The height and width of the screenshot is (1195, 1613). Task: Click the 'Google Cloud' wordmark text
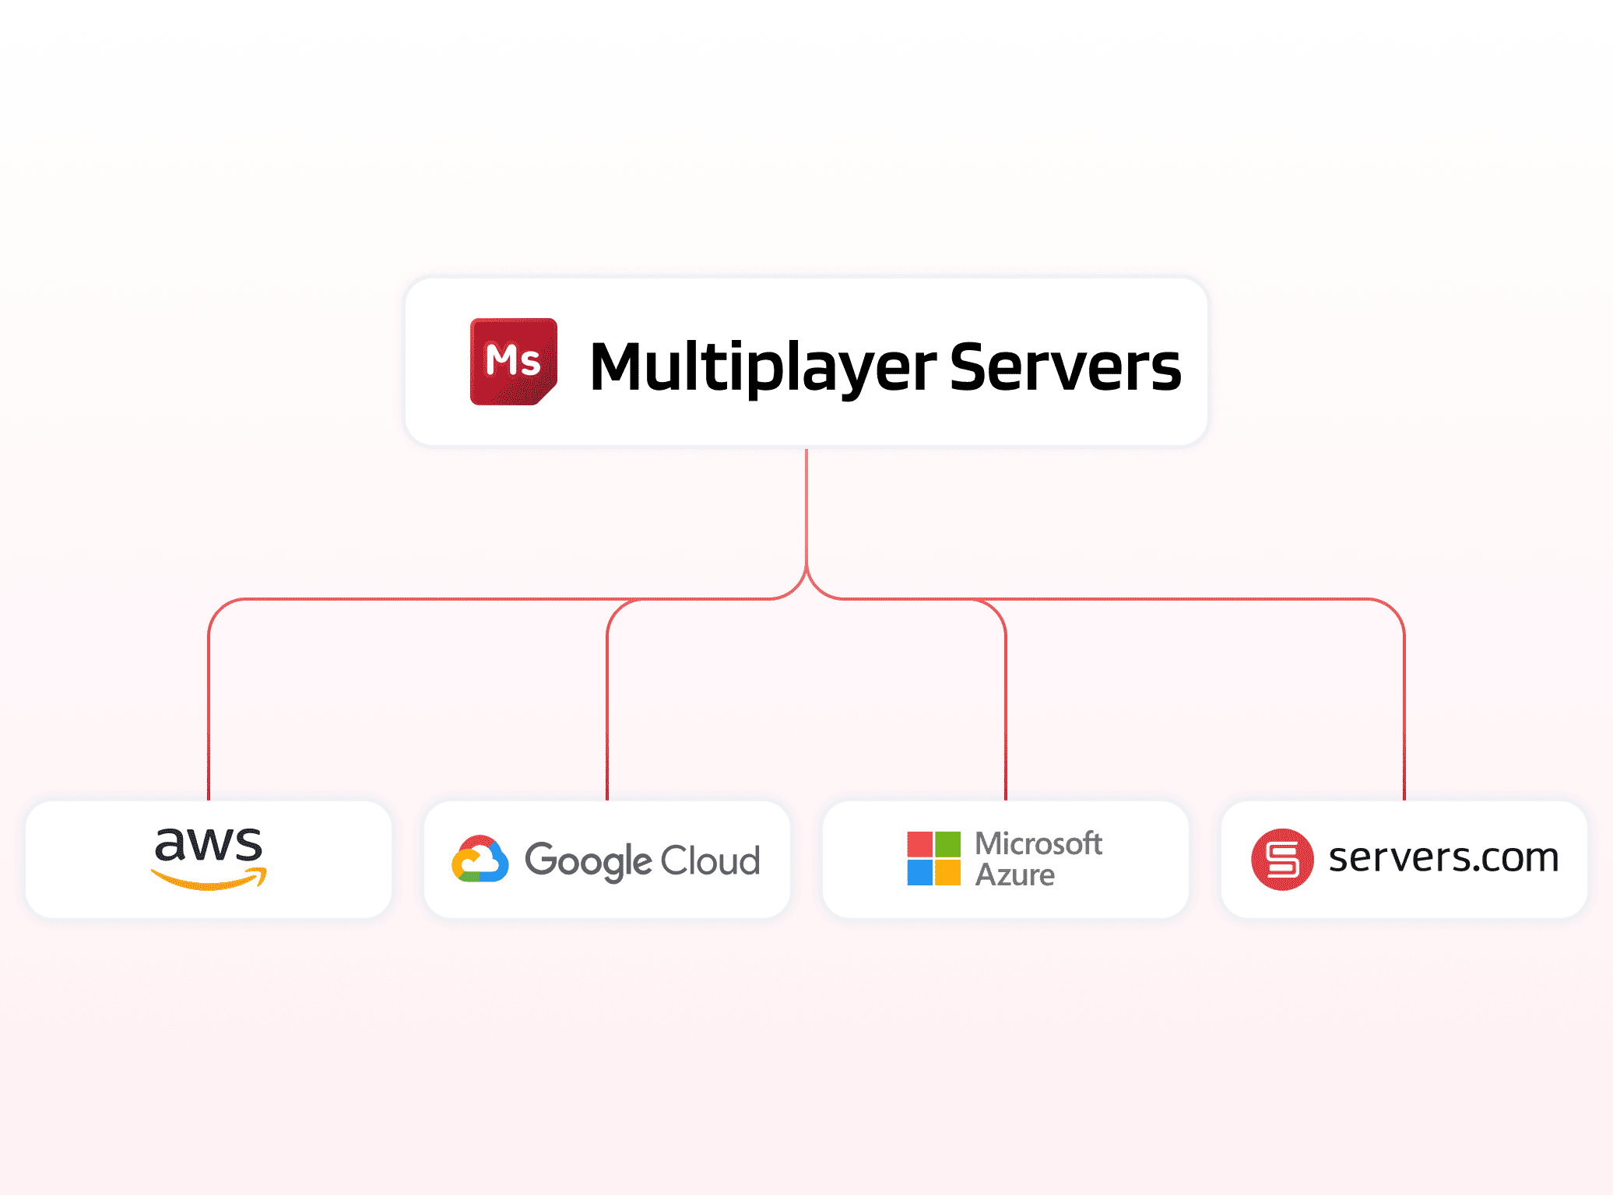pos(642,860)
